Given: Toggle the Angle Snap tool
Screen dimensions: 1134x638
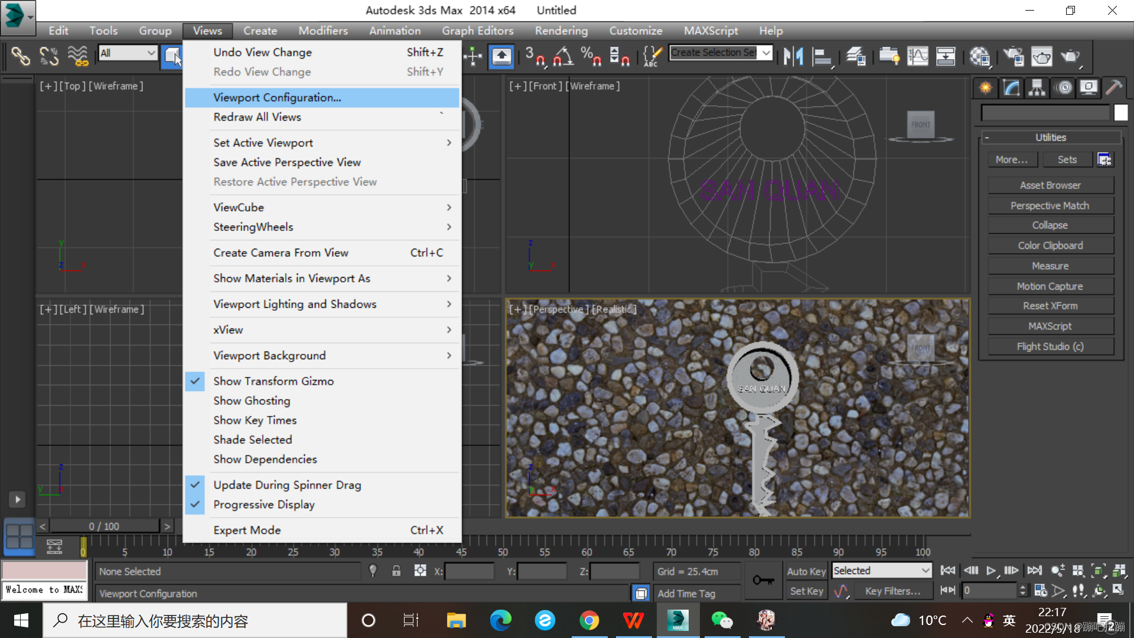Looking at the screenshot, I should tap(562, 56).
